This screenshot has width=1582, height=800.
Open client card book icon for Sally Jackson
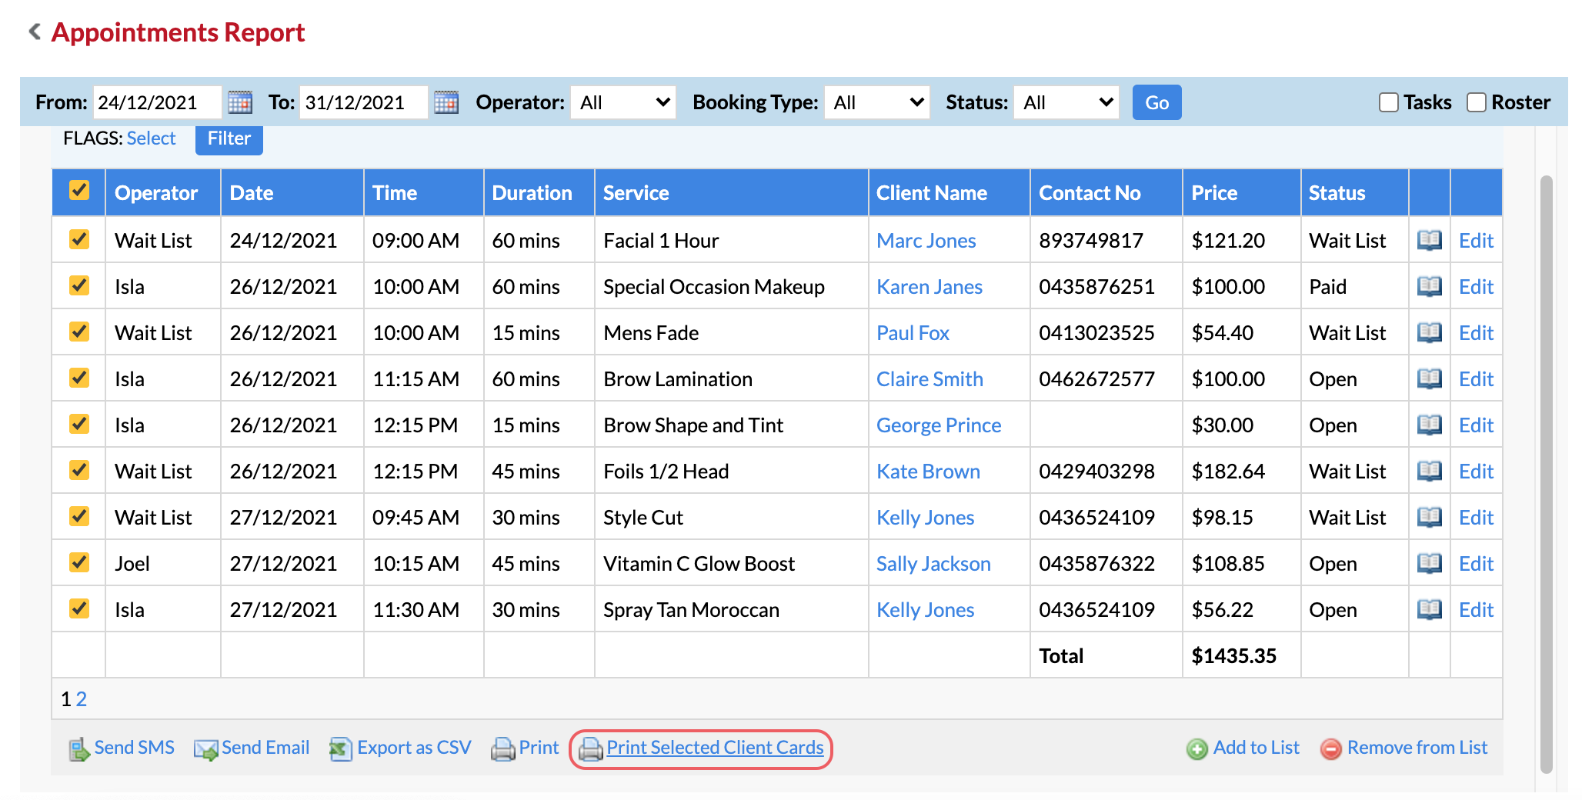pyautogui.click(x=1430, y=563)
